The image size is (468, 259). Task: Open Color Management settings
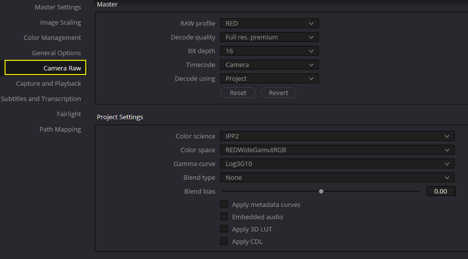(52, 38)
